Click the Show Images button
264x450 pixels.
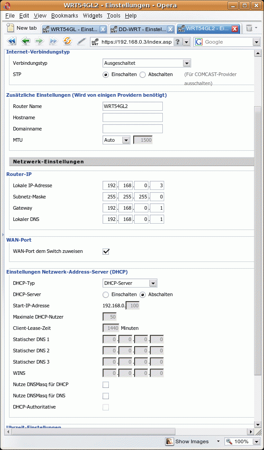tap(187, 441)
